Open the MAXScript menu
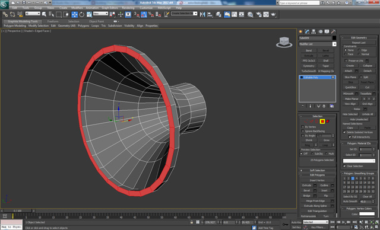 [x=164, y=8]
